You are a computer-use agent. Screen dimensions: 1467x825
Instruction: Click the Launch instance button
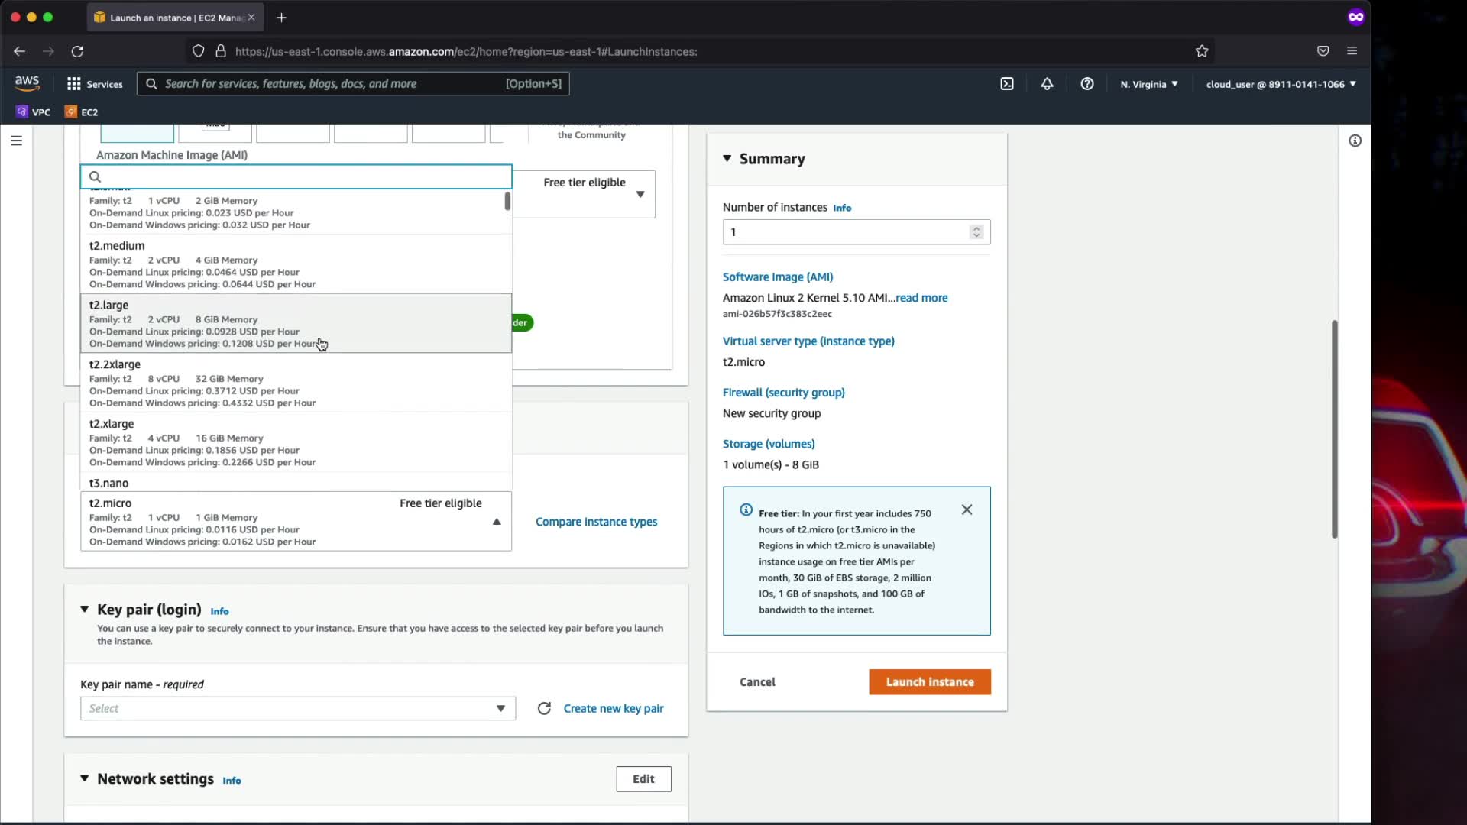click(929, 681)
